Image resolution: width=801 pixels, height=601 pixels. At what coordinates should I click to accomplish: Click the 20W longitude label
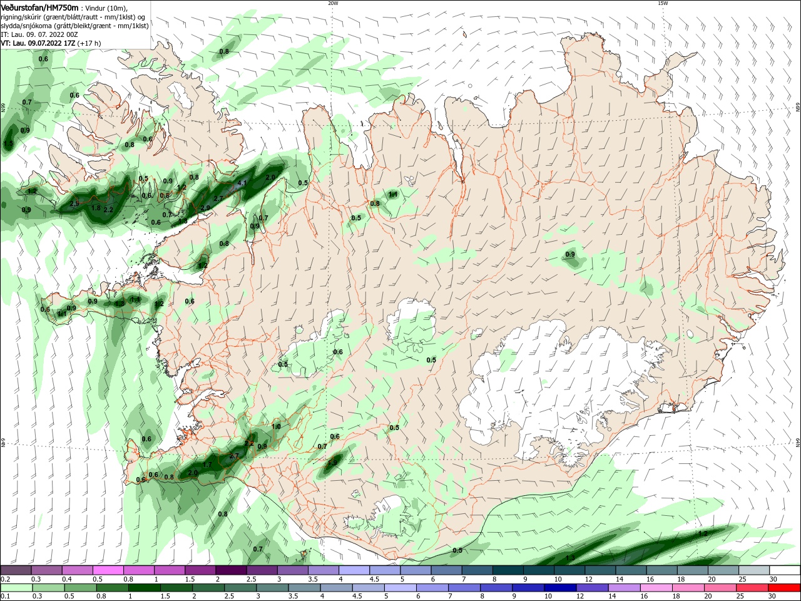pos(332,3)
